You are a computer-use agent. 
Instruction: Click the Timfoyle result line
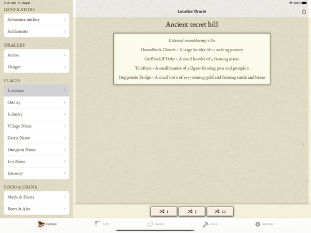tap(192, 68)
